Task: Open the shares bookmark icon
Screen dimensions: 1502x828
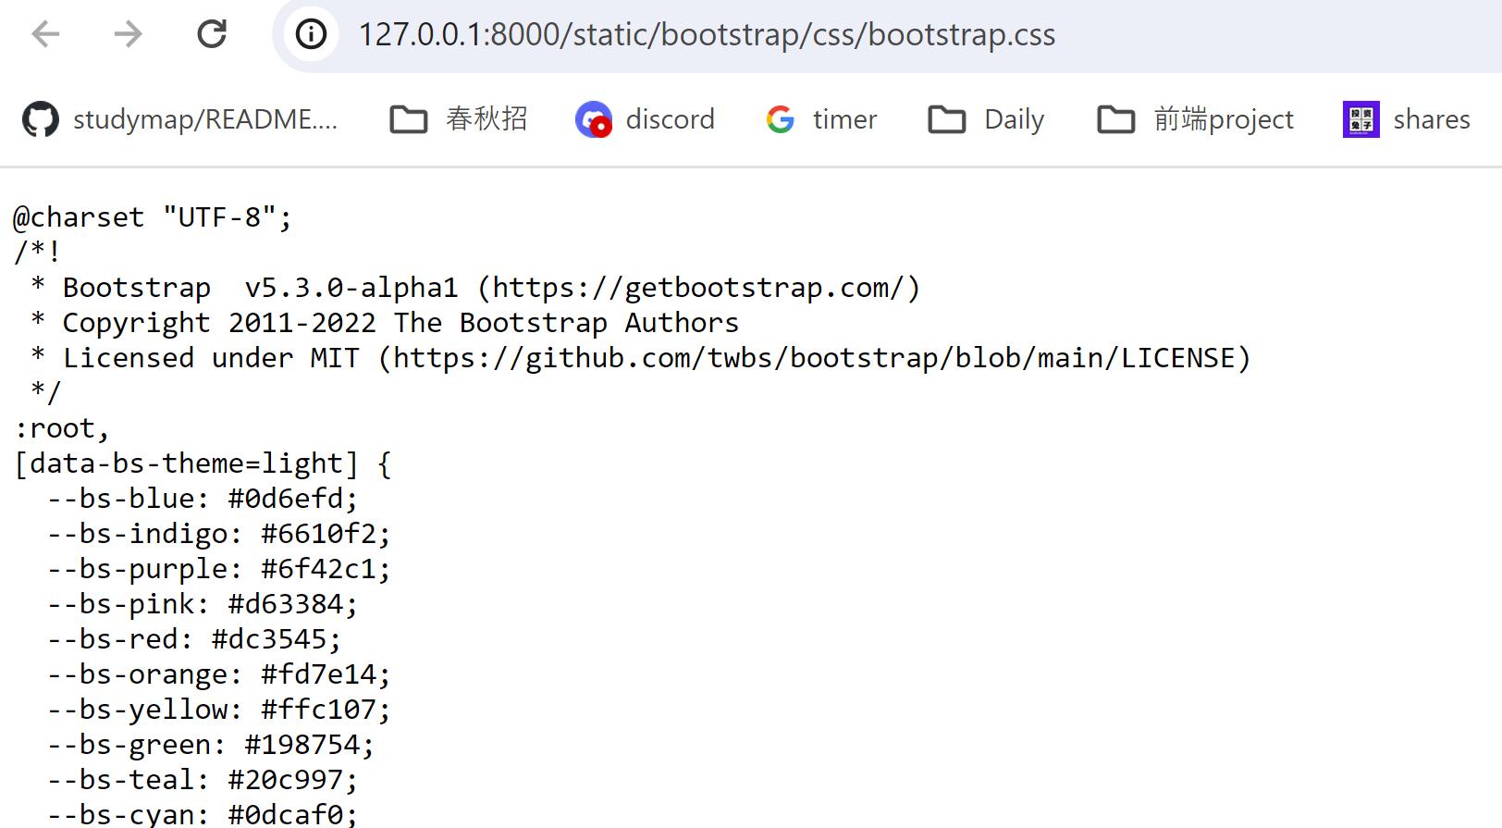Action: click(x=1360, y=119)
